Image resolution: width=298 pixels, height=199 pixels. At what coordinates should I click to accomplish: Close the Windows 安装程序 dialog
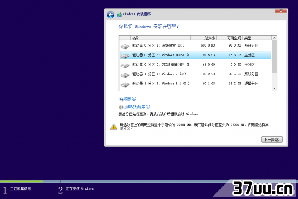pyautogui.click(x=281, y=11)
